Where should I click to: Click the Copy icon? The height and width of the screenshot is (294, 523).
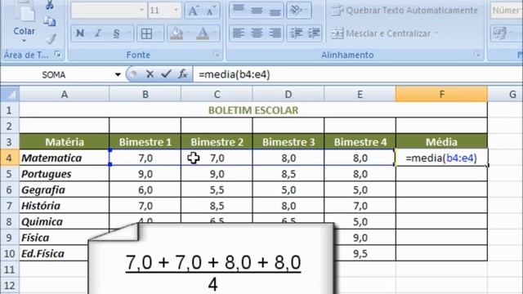[50, 22]
